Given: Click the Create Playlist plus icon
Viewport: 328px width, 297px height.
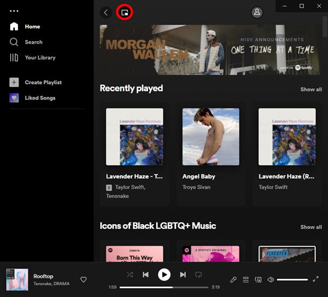Looking at the screenshot, I should (14, 82).
